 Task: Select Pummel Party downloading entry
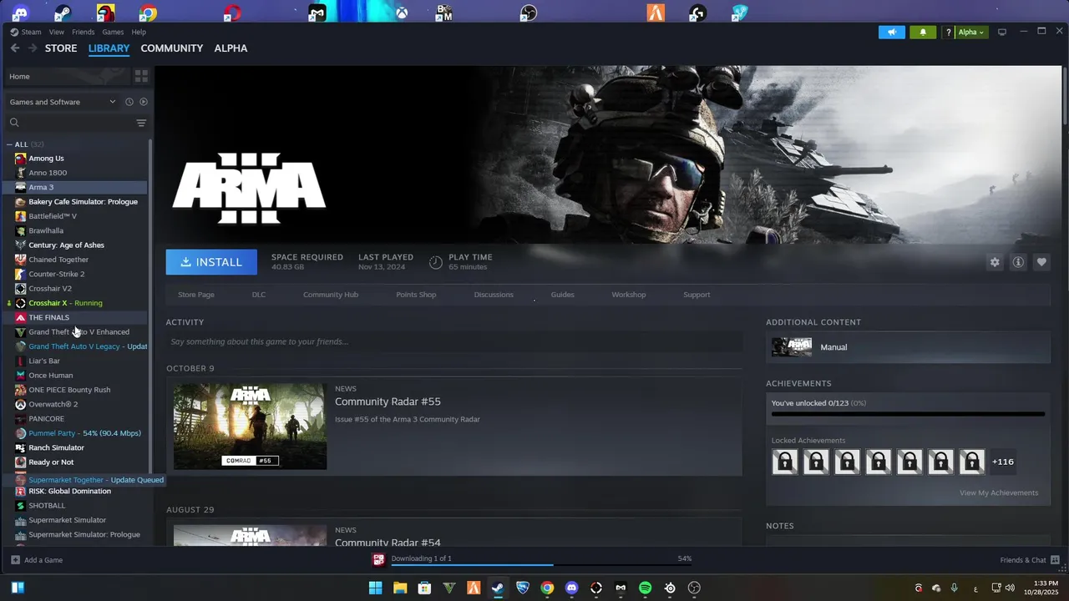click(75, 433)
